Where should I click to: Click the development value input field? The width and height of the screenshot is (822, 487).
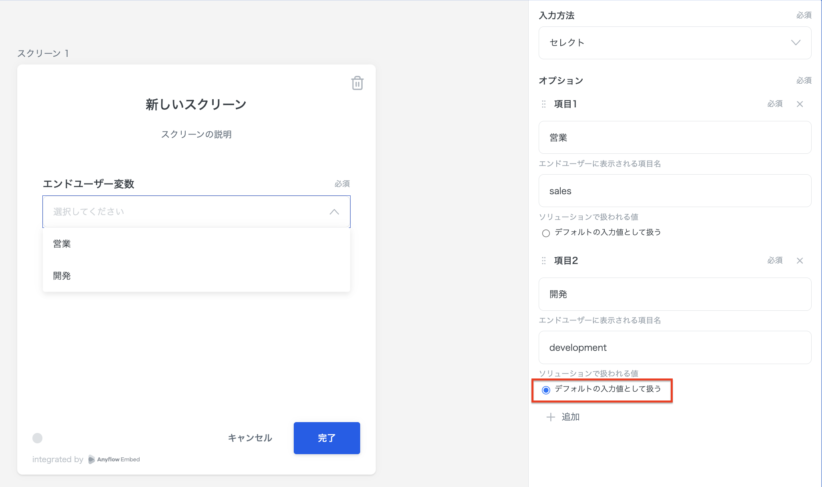pos(675,348)
